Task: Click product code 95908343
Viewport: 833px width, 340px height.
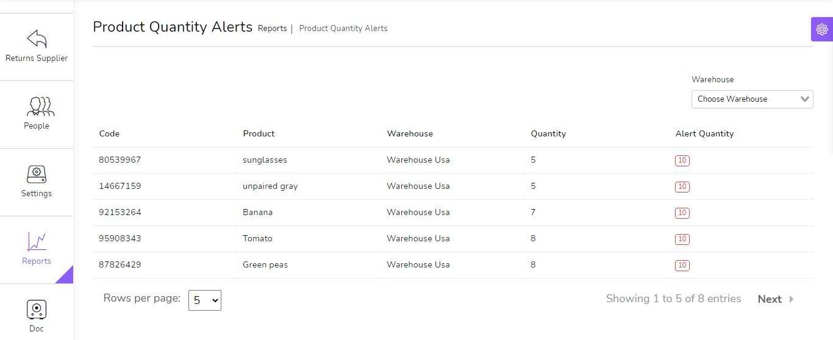Action: 120,239
